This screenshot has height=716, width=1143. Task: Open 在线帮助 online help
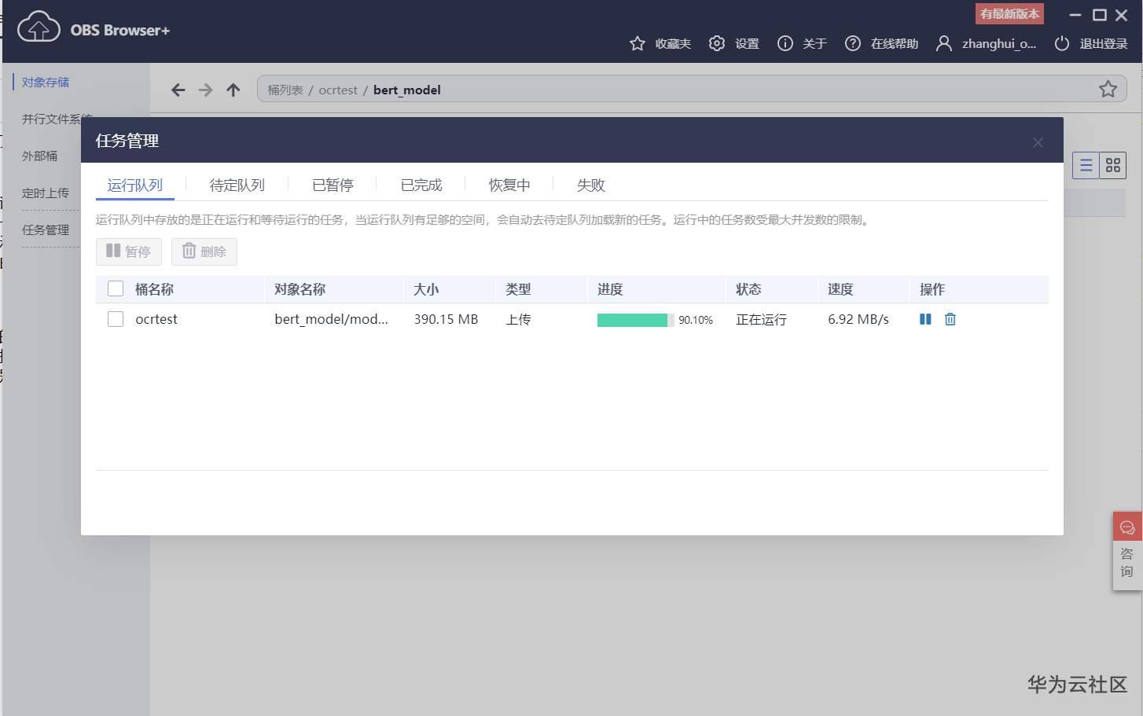tap(881, 43)
